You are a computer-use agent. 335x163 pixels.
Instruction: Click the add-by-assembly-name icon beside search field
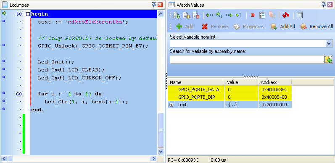pos(328,59)
